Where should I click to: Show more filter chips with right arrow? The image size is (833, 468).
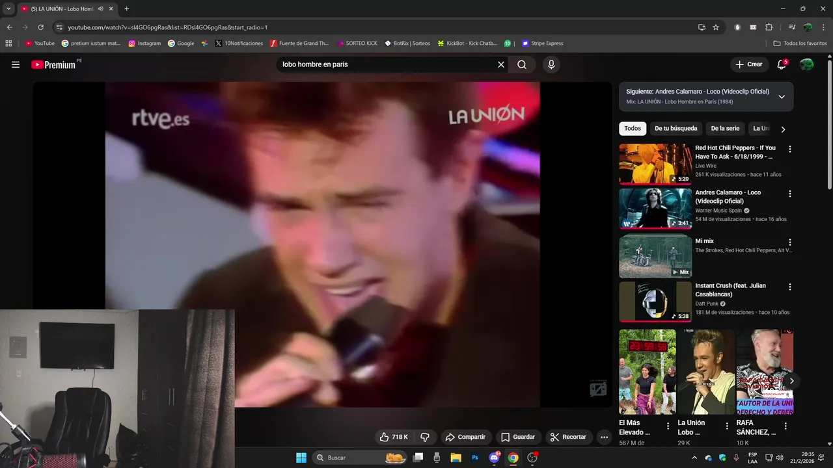[x=783, y=129]
